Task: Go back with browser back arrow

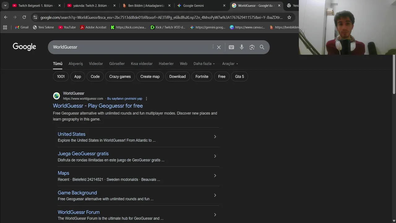Action: [6, 17]
